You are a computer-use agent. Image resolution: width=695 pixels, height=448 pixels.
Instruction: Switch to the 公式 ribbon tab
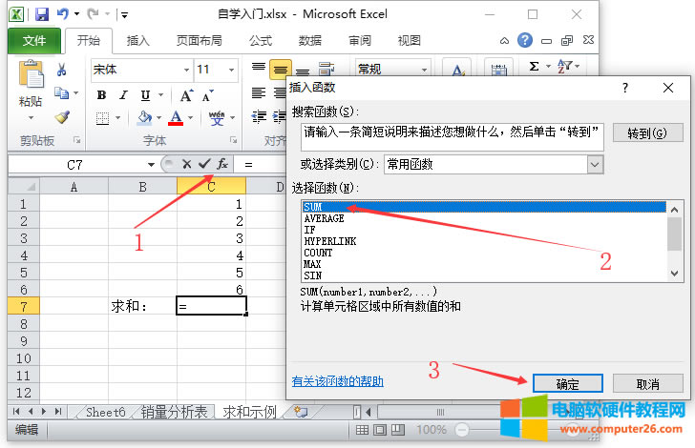tap(261, 41)
